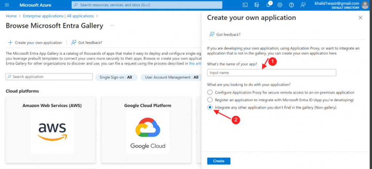The image size is (372, 169).
Task: Open the top bar Feedback icon
Action: pyautogui.click(x=303, y=5)
